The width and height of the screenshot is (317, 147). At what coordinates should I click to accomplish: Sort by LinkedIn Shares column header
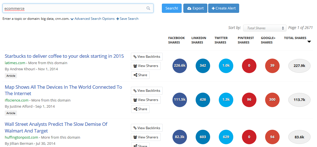pos(199,40)
